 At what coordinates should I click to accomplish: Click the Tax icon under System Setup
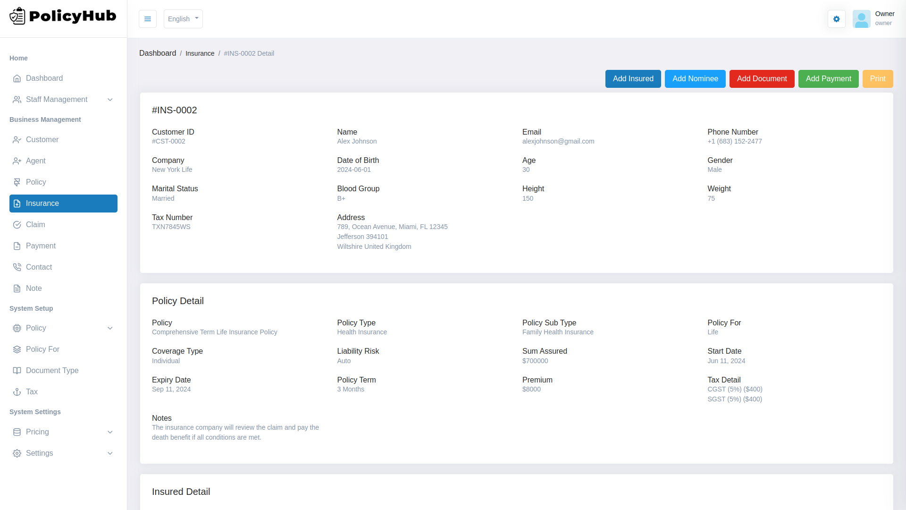pos(17,391)
